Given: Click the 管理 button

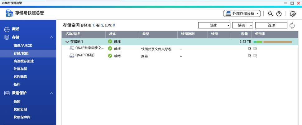Looking at the screenshot, I should coord(271,25).
